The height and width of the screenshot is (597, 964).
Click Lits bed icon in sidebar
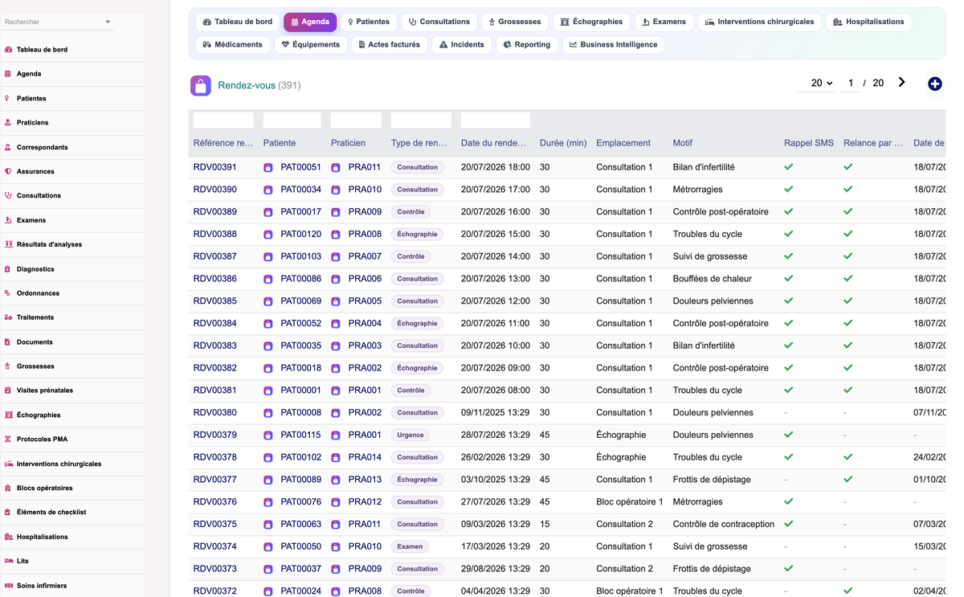(8, 561)
